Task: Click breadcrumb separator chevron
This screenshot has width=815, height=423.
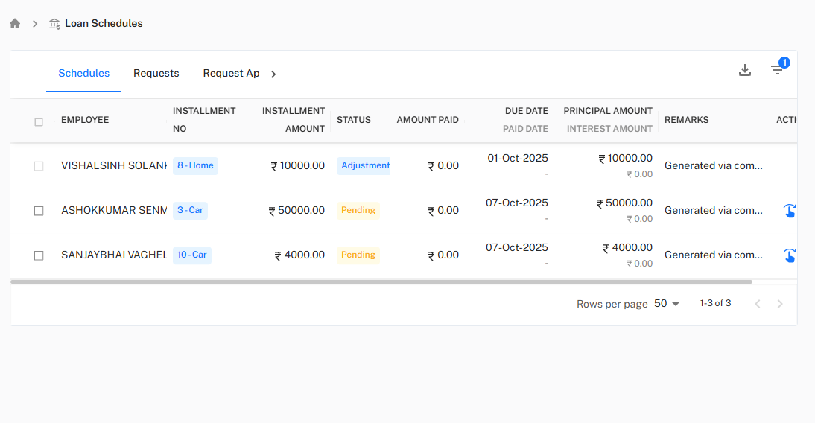Action: pos(35,24)
